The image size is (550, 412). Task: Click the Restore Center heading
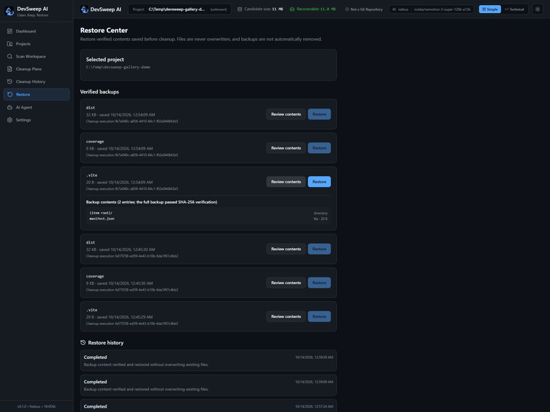click(x=104, y=30)
